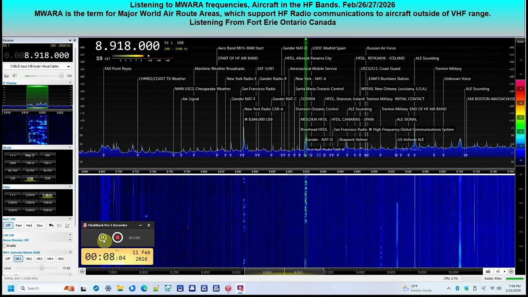Set AGC to Fast

(x=19, y=226)
